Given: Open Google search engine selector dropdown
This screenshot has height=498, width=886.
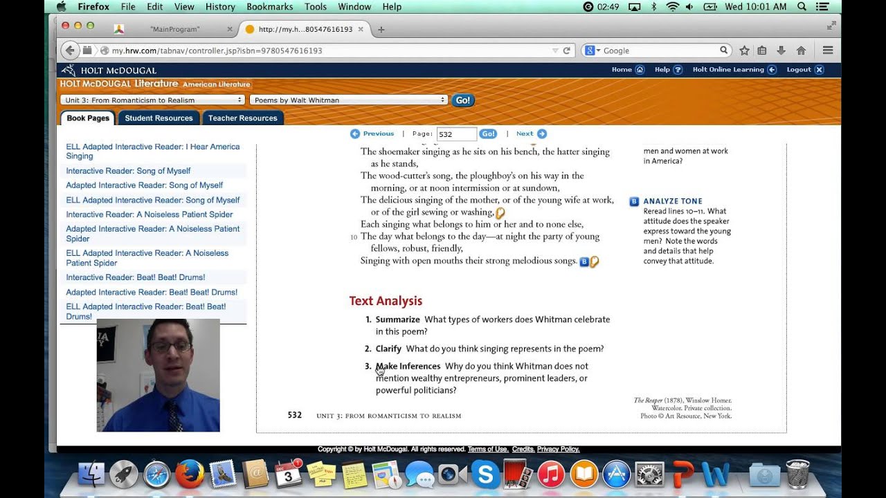Looking at the screenshot, I should [593, 50].
